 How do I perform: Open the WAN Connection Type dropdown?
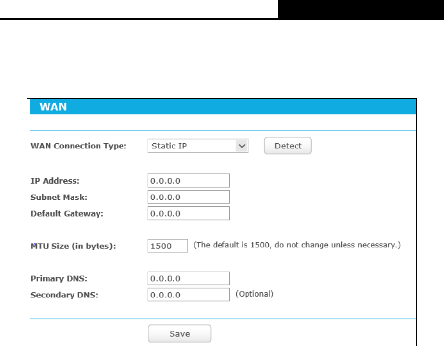[197, 146]
